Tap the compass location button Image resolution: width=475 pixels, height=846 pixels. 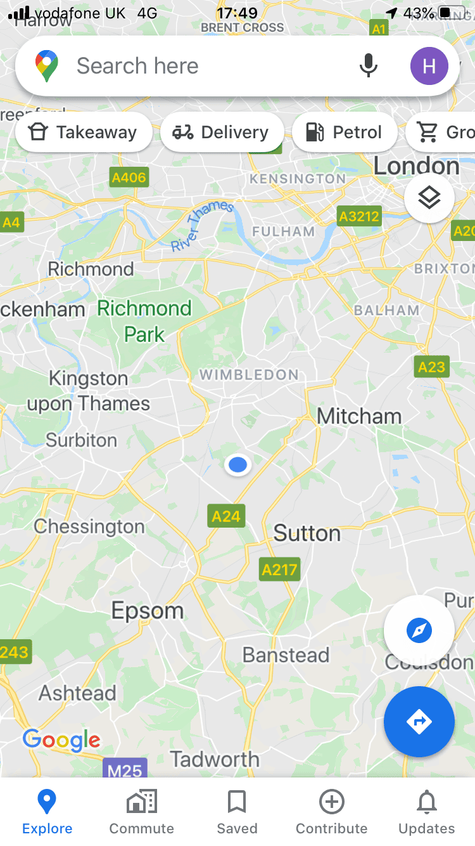(419, 630)
